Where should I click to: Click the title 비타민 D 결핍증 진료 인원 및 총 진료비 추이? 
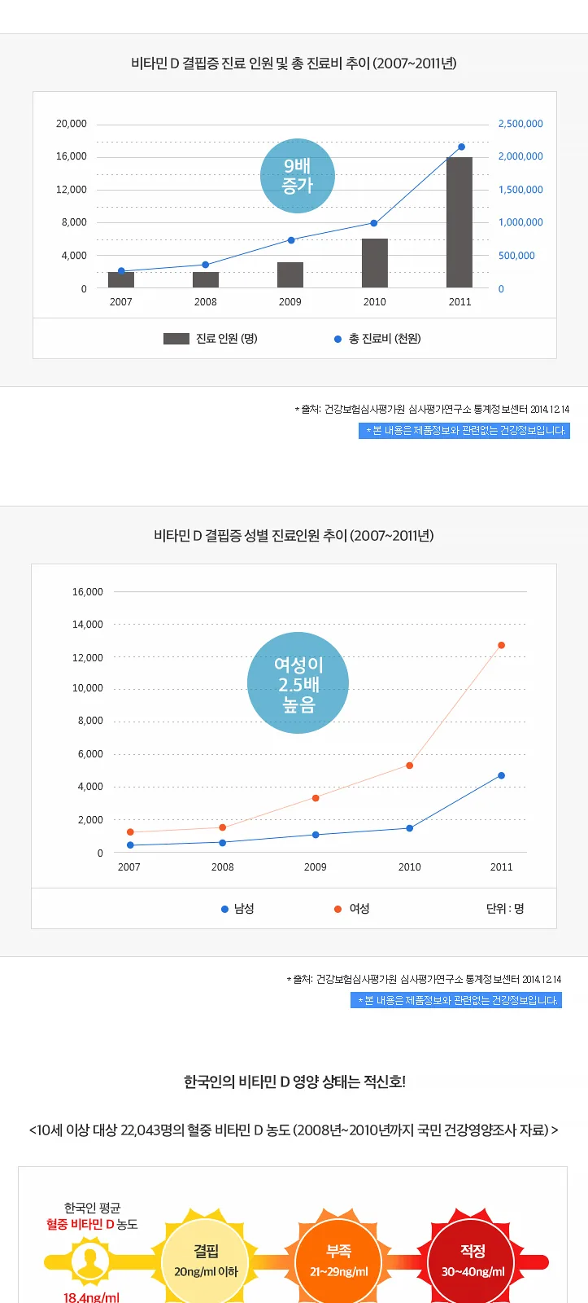point(294,63)
